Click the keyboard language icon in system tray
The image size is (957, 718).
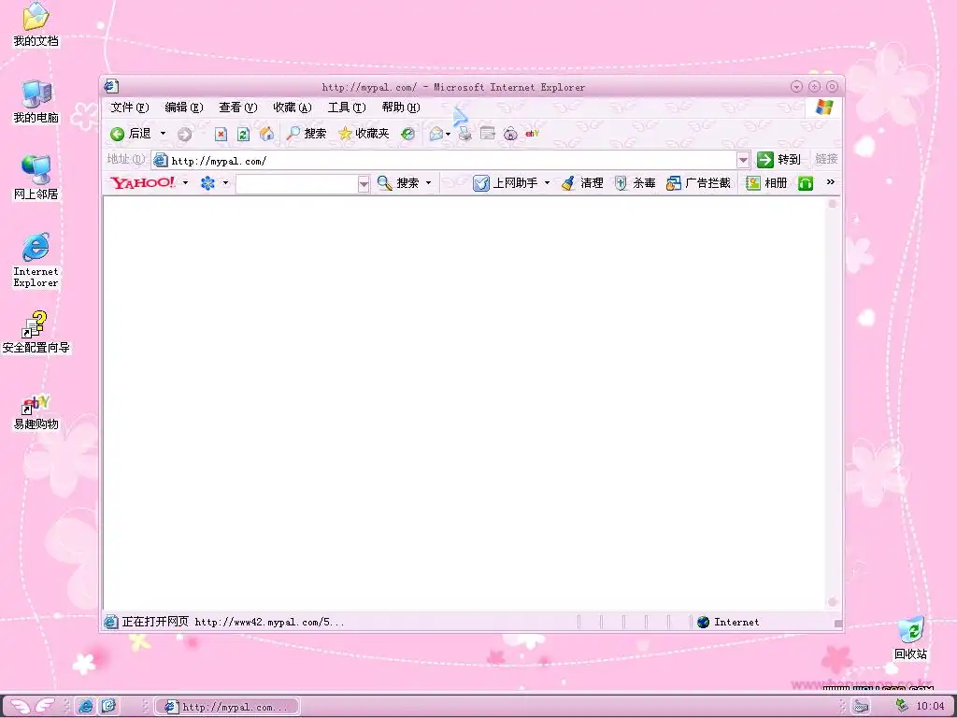pos(861,707)
